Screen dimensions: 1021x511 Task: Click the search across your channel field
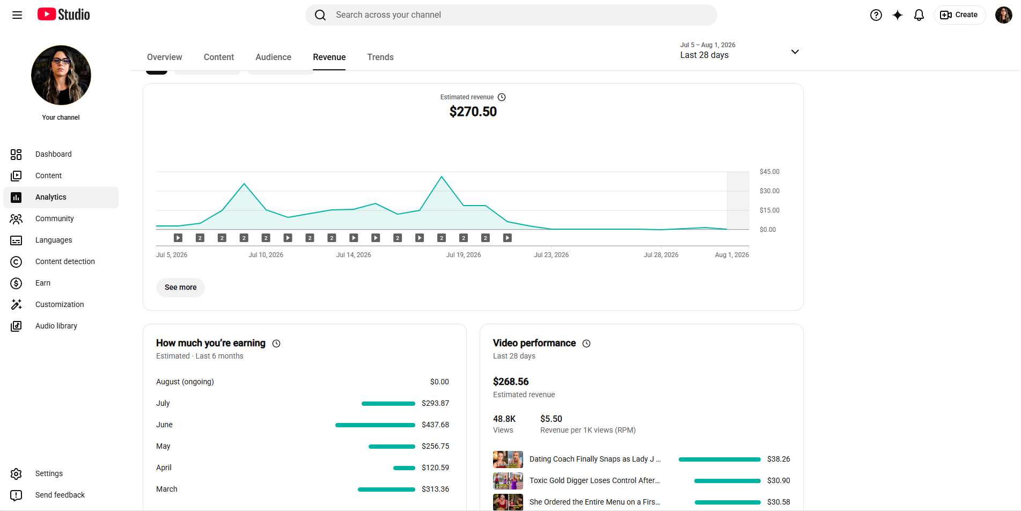(511, 15)
